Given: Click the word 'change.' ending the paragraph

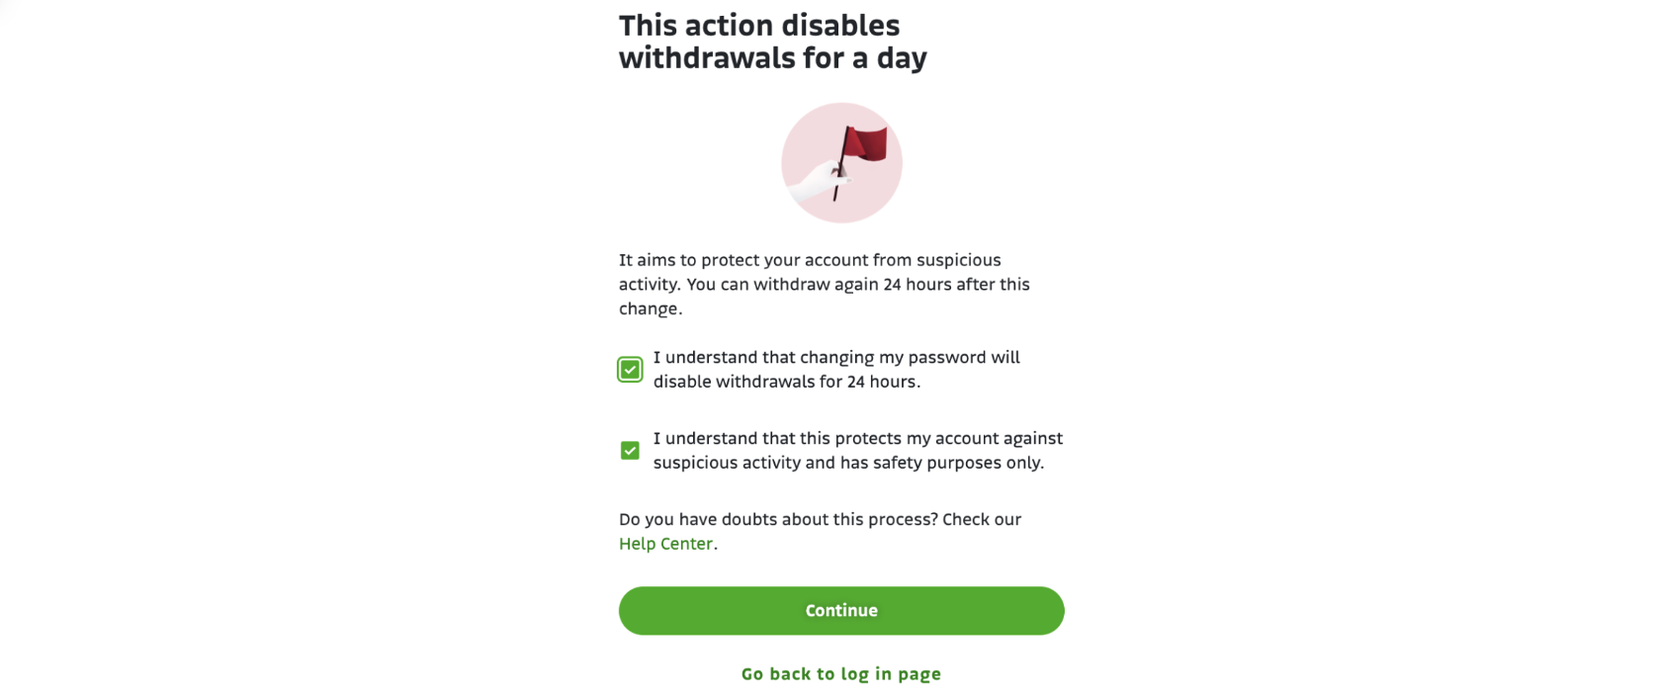Looking at the screenshot, I should click(651, 308).
